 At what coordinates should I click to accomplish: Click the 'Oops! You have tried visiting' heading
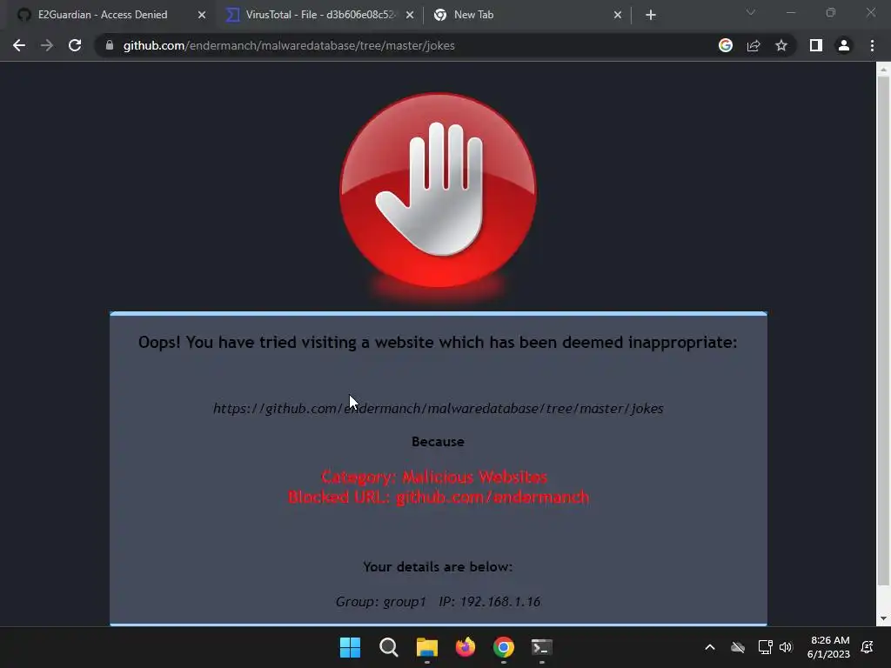click(x=438, y=343)
